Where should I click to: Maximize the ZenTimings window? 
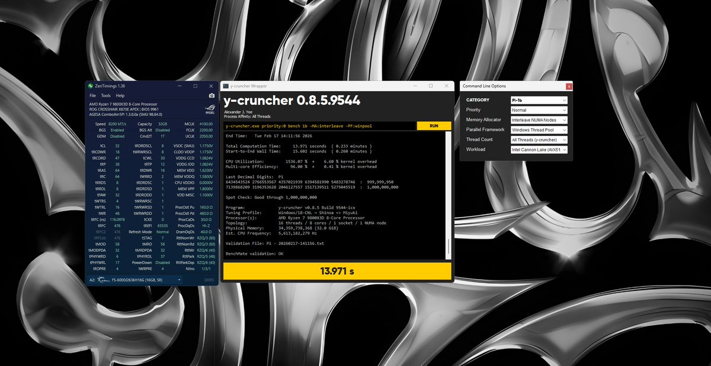pyautogui.click(x=195, y=86)
